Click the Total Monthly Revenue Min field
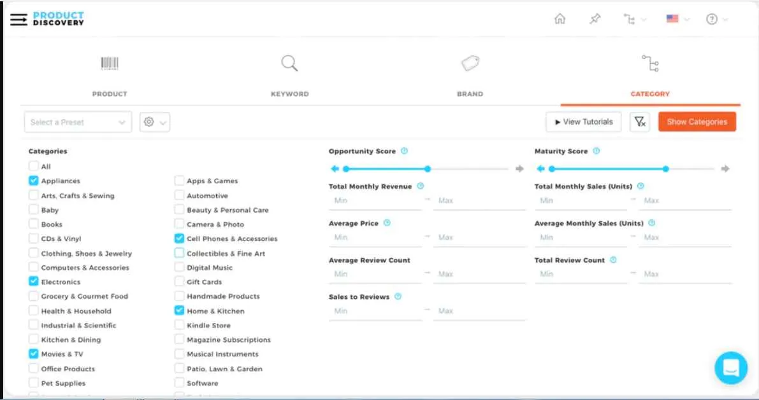The height and width of the screenshot is (400, 759). point(375,200)
